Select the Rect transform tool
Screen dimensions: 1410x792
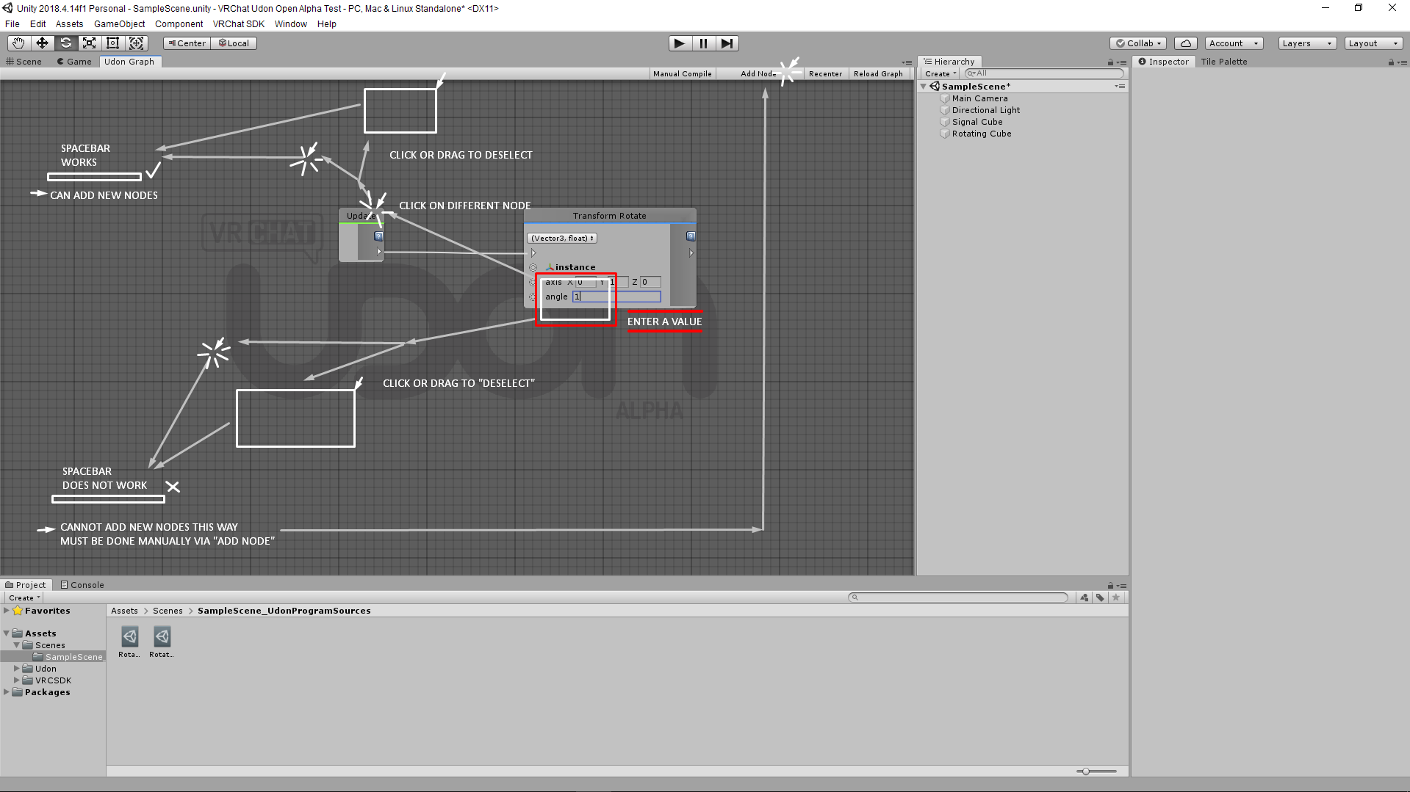click(x=112, y=43)
